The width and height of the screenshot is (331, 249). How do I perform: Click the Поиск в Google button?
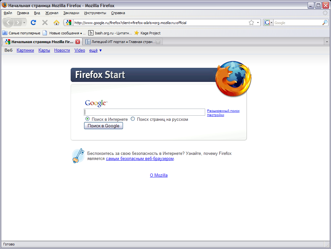(103, 126)
